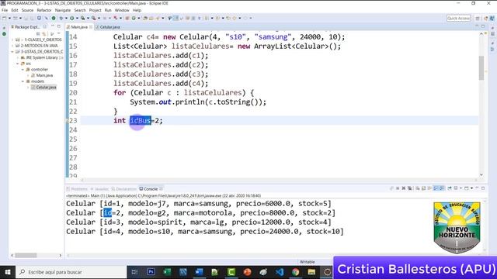Image resolution: width=497 pixels, height=279 pixels.
Task: Maximize the Console panel
Action: (483, 188)
